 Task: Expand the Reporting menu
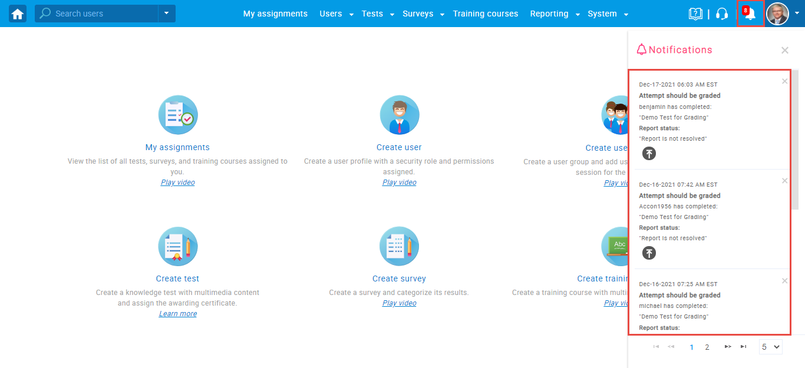pos(555,14)
